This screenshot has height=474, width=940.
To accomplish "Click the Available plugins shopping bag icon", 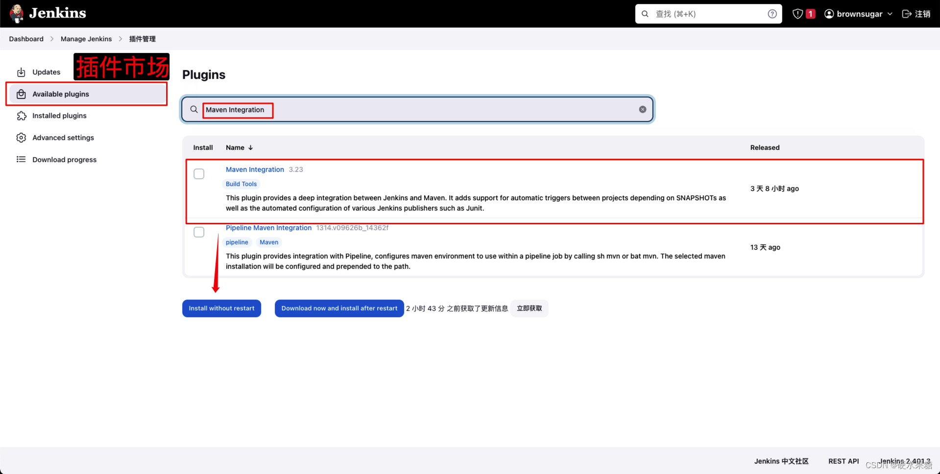I will pyautogui.click(x=21, y=94).
